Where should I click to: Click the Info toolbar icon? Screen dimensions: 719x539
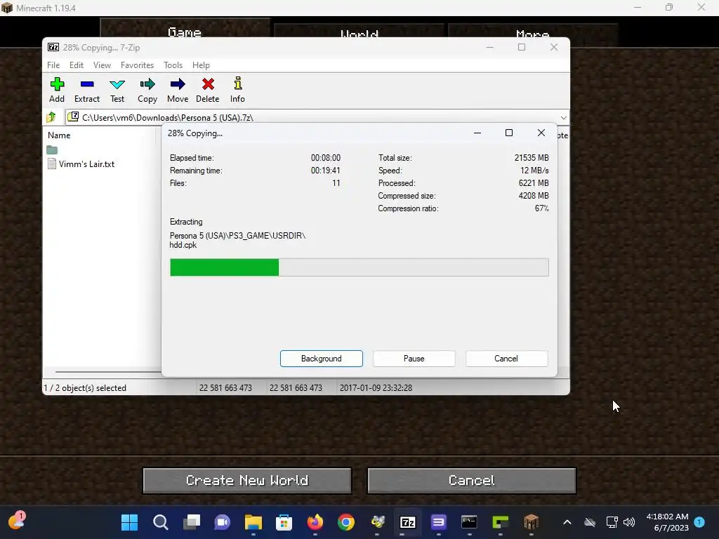237,90
